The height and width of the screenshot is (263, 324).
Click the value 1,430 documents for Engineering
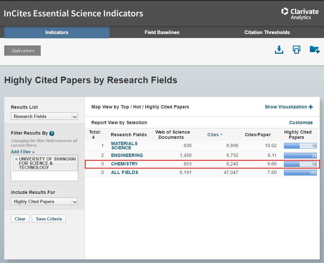[x=186, y=155]
